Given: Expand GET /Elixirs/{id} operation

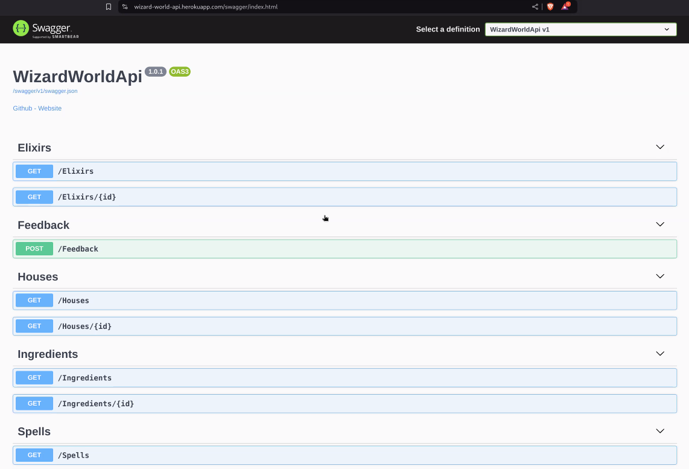Looking at the screenshot, I should (x=344, y=197).
